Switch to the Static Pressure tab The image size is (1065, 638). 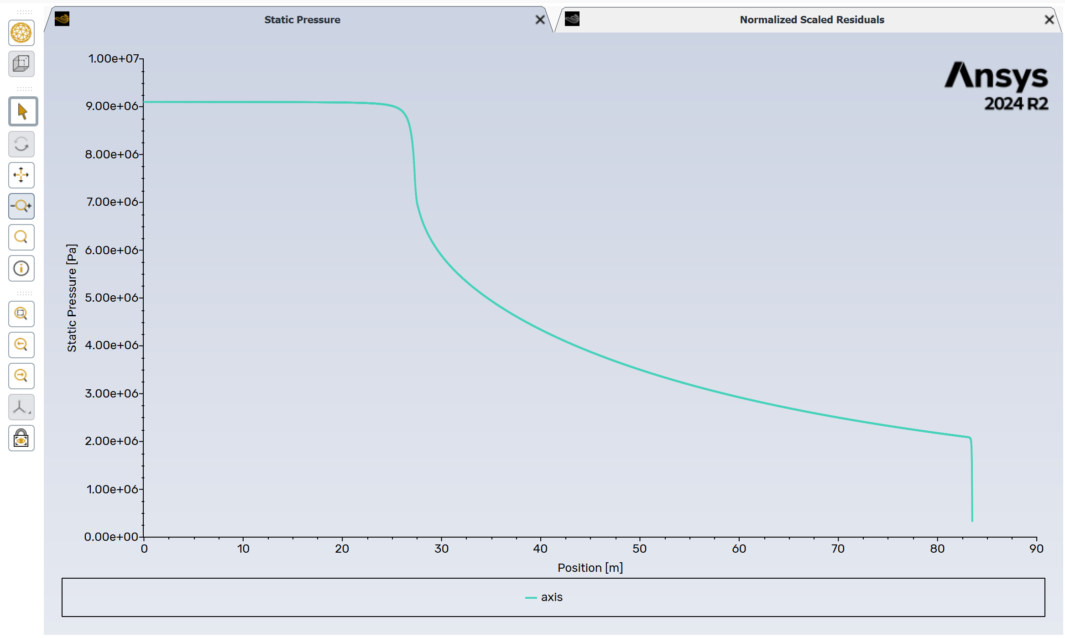click(x=302, y=20)
